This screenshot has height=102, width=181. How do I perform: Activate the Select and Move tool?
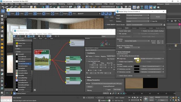pyautogui.click(x=47, y=7)
